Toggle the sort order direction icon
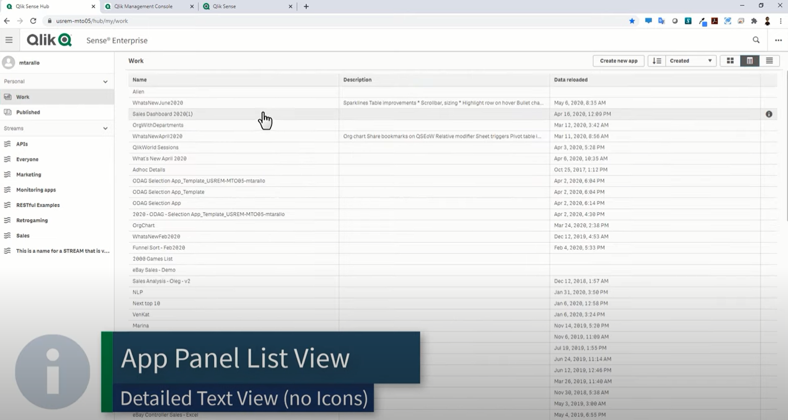The width and height of the screenshot is (788, 420). tap(657, 61)
